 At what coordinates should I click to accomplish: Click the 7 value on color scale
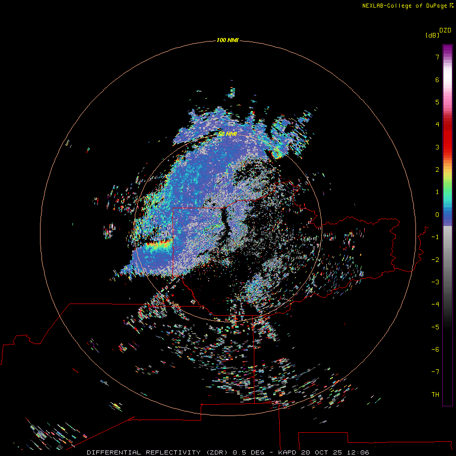[437, 57]
